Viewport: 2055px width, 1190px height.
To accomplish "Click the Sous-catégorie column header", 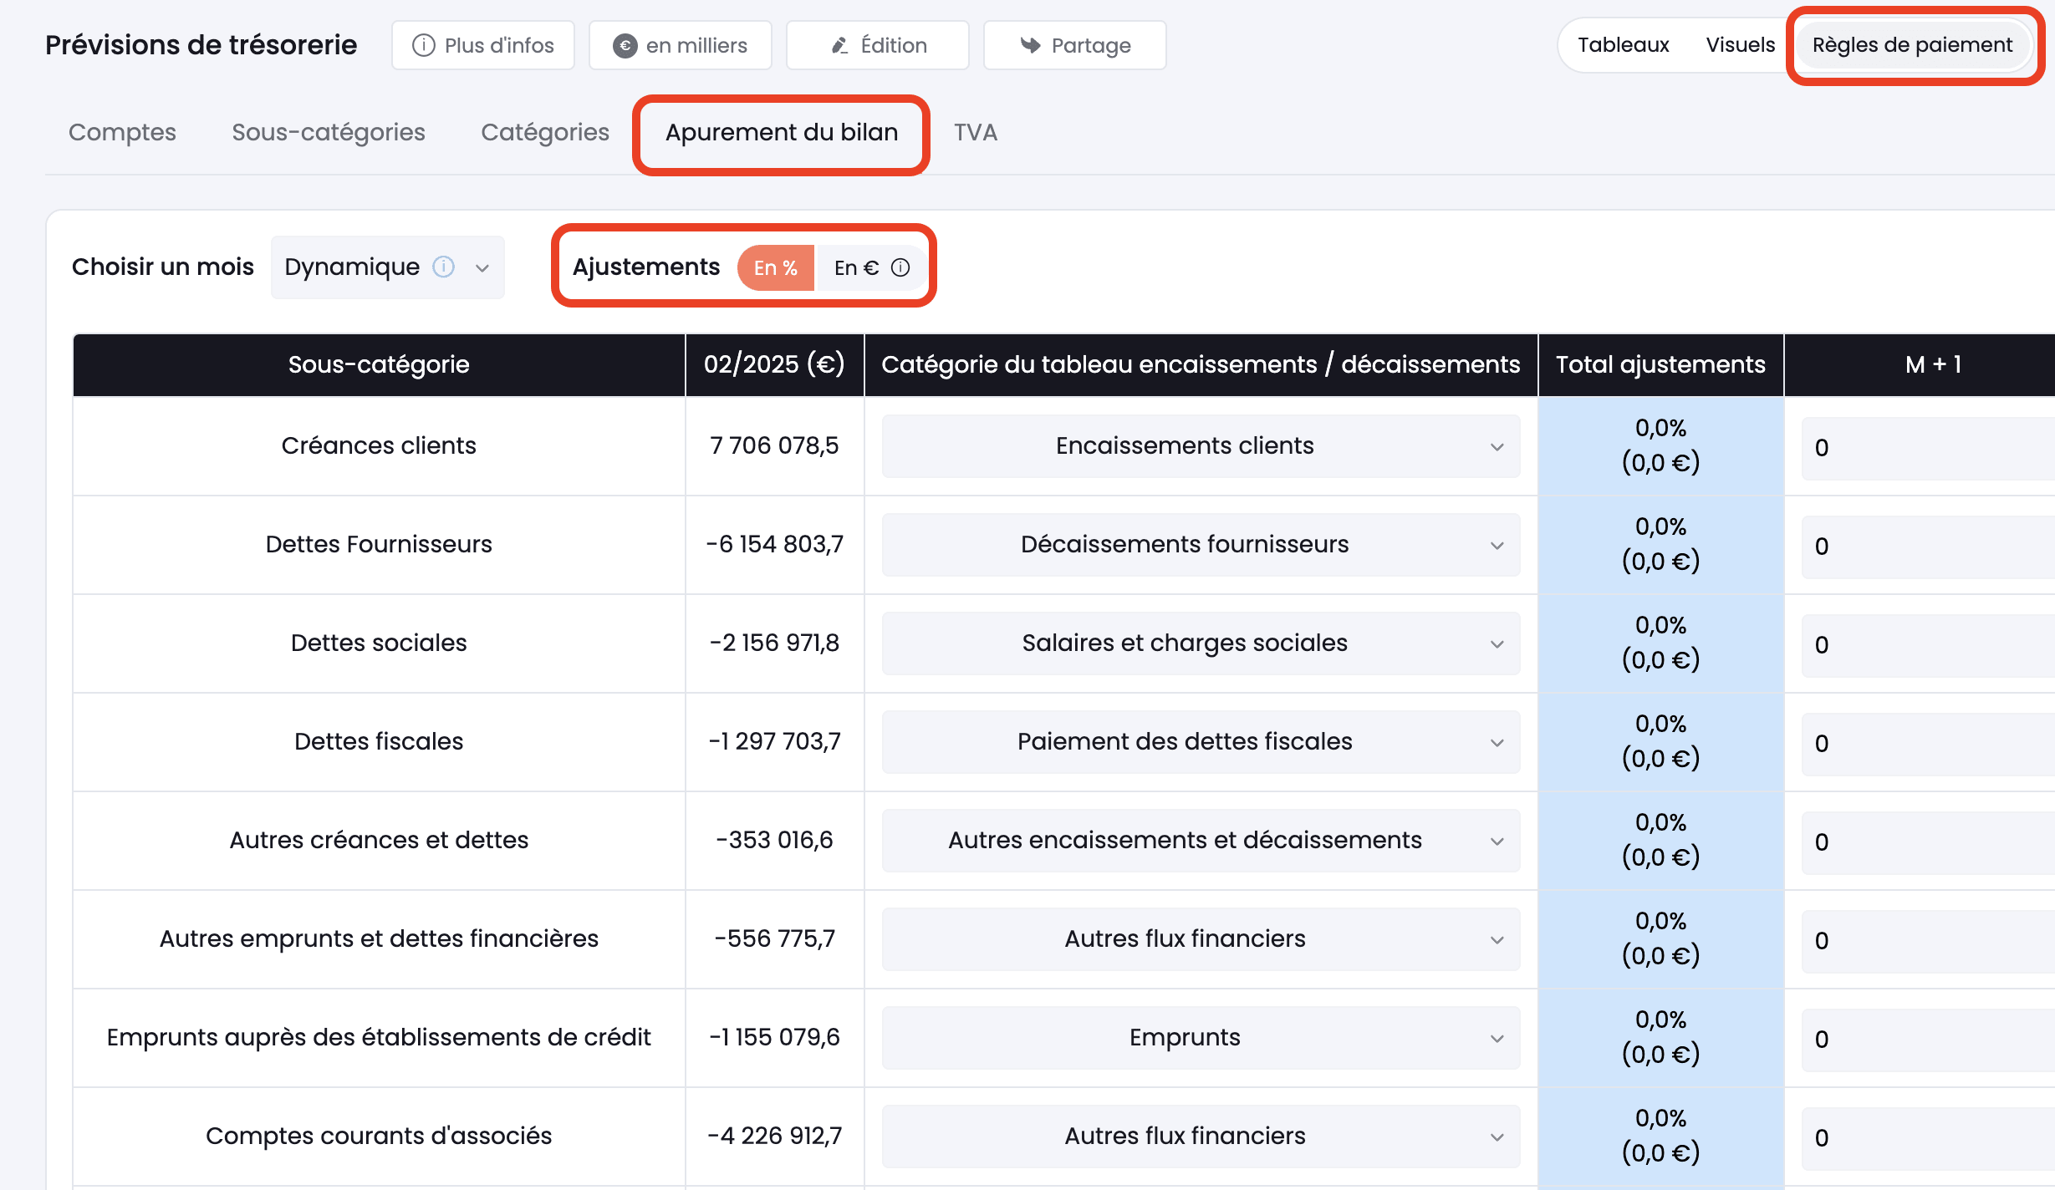I will pos(379,364).
